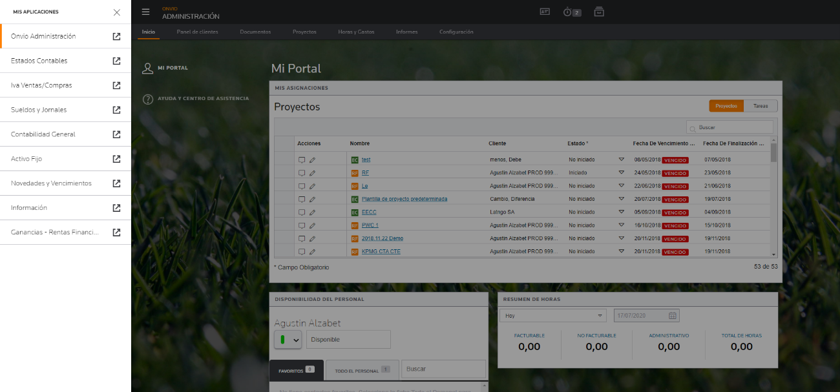Open Estados Contables external link icon

[116, 61]
